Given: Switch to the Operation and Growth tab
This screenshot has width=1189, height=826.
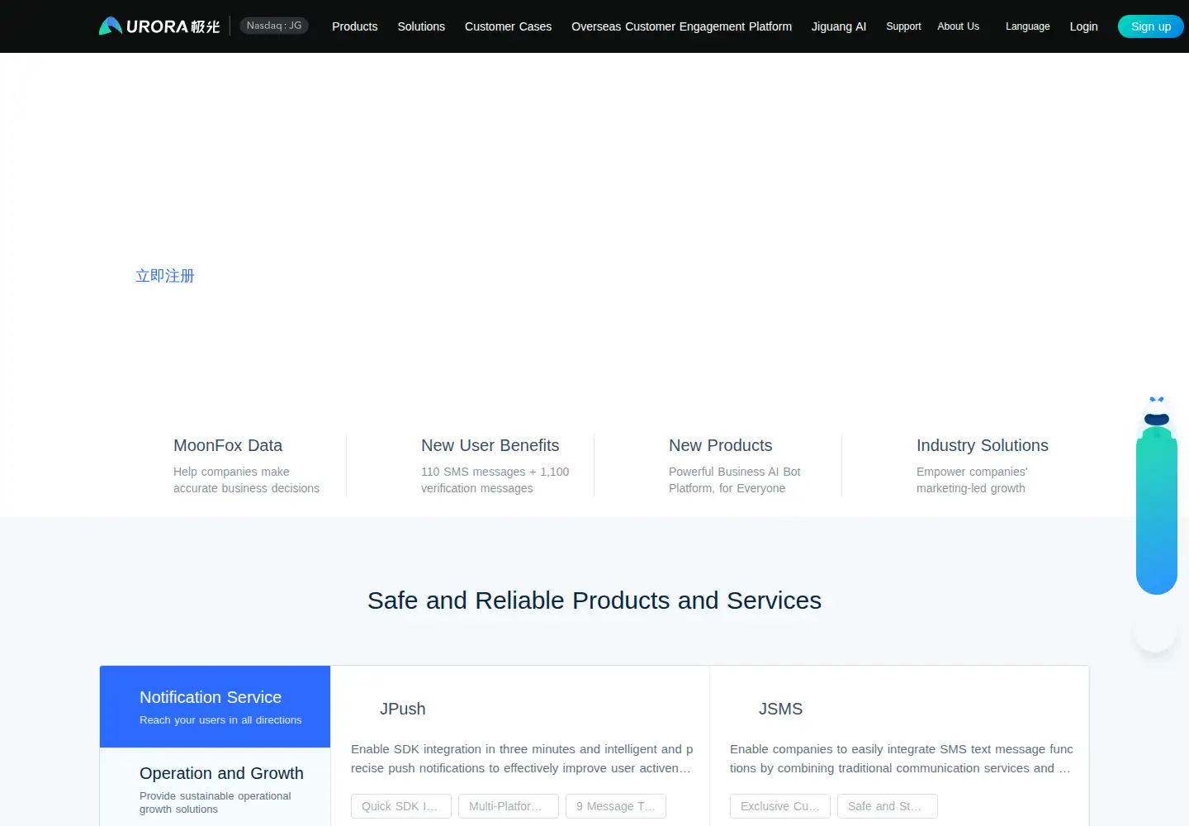Looking at the screenshot, I should tap(215, 789).
